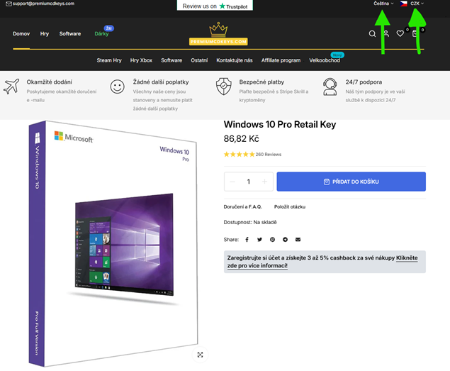The width and height of the screenshot is (450, 371).
Task: Open the shopping cart icon
Action: [x=415, y=33]
